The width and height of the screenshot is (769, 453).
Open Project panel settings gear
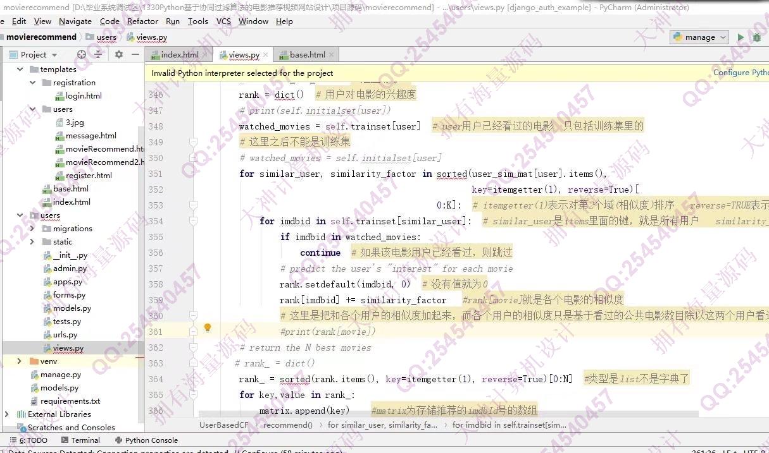tap(118, 55)
